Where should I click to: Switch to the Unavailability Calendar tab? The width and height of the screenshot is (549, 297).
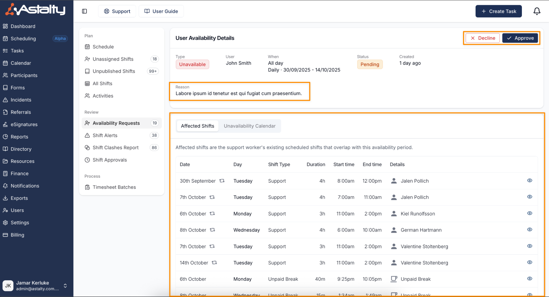point(250,126)
